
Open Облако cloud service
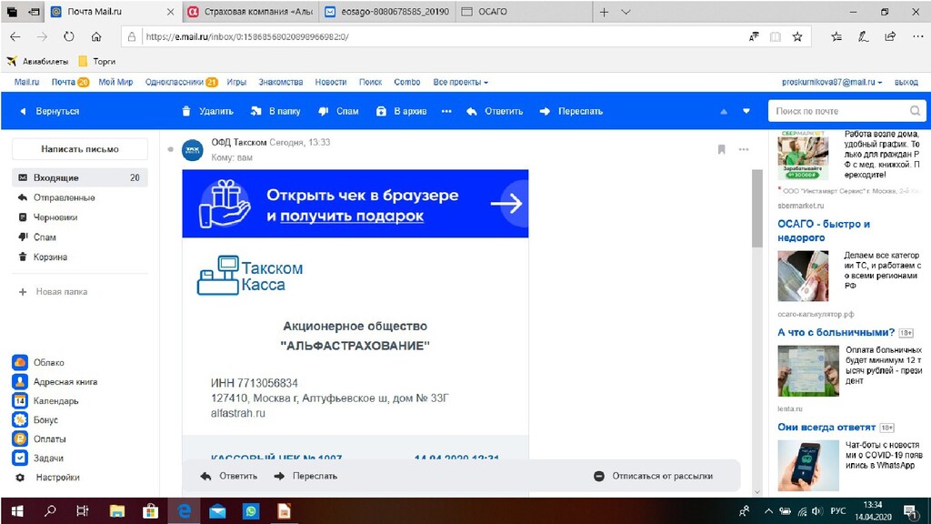(x=38, y=362)
